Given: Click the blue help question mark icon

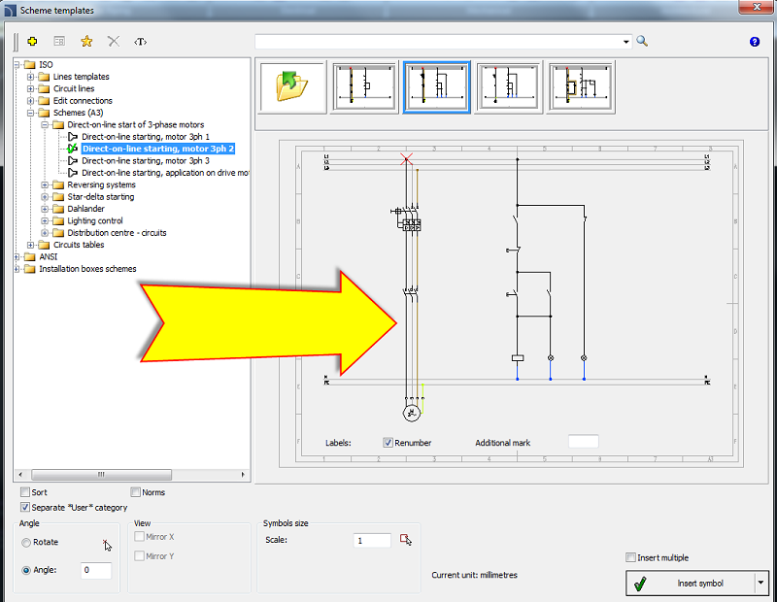Looking at the screenshot, I should [755, 42].
